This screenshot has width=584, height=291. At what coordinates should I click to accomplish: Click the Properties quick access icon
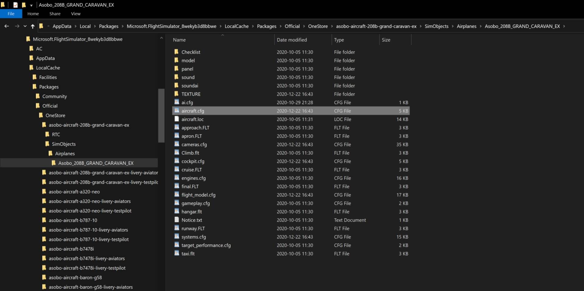(x=16, y=5)
